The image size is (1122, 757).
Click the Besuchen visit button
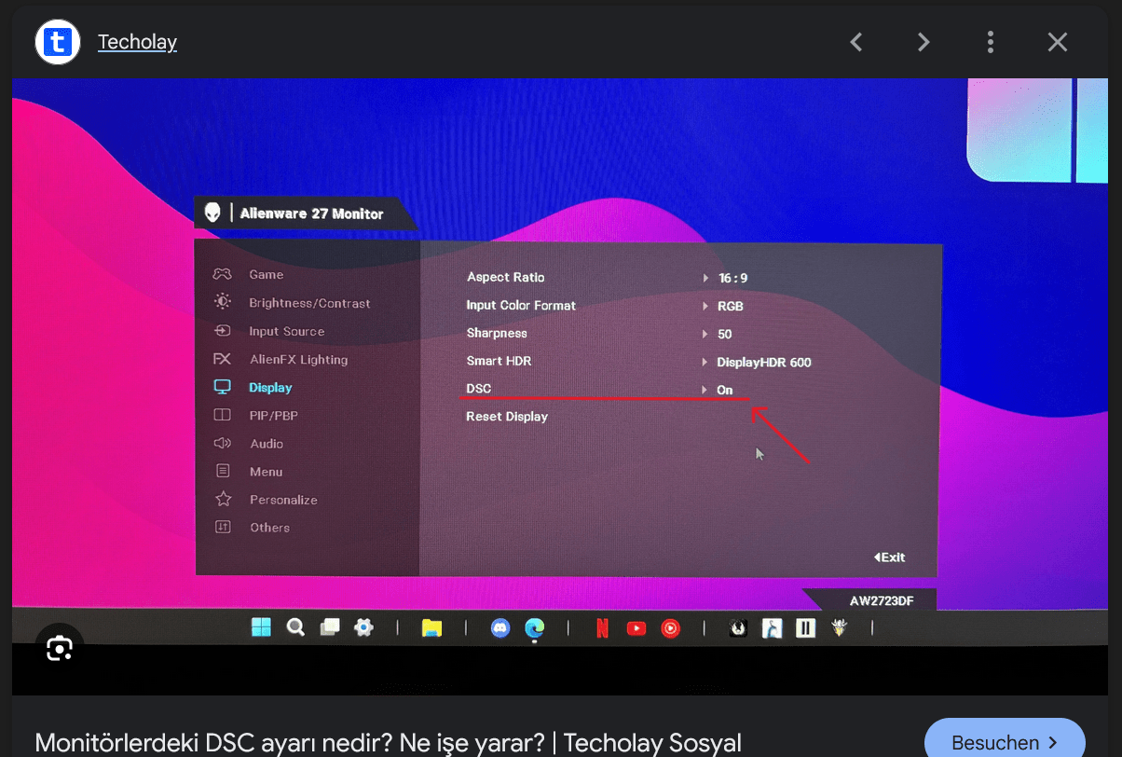(x=1005, y=742)
